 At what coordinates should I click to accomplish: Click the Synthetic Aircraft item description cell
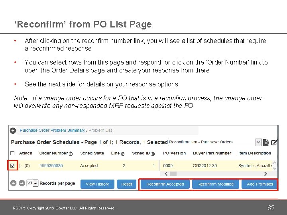pos(255,166)
